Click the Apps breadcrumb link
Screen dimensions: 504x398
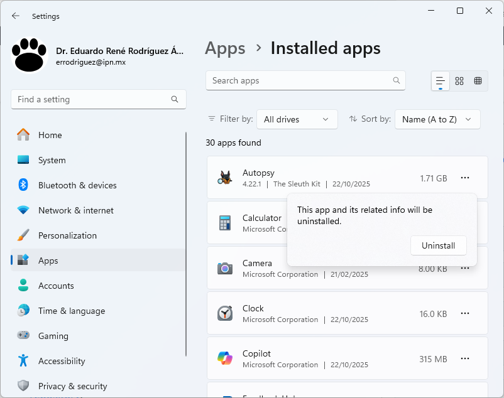[x=225, y=48]
